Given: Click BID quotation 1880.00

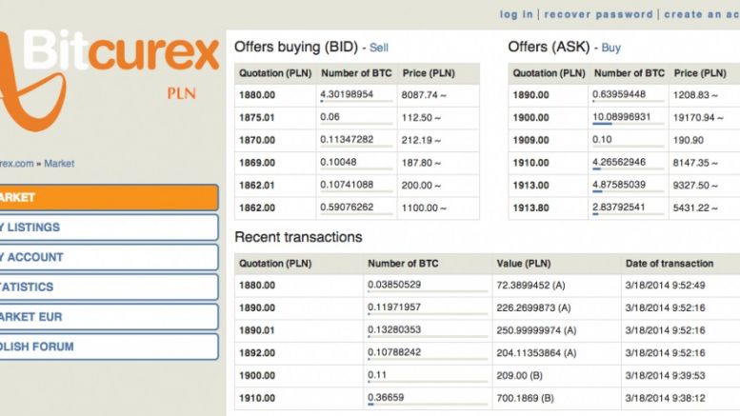Looking at the screenshot, I should (257, 95).
